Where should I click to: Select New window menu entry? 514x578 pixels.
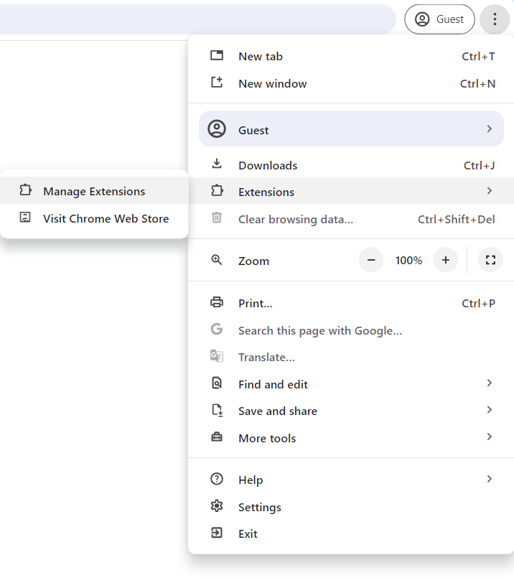point(273,83)
